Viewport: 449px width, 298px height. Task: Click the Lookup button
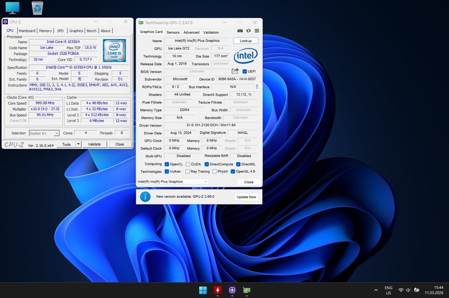click(x=246, y=41)
